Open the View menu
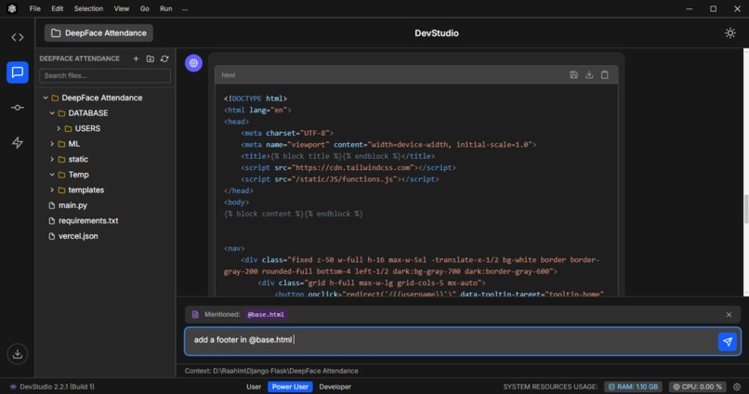This screenshot has width=749, height=394. point(122,8)
